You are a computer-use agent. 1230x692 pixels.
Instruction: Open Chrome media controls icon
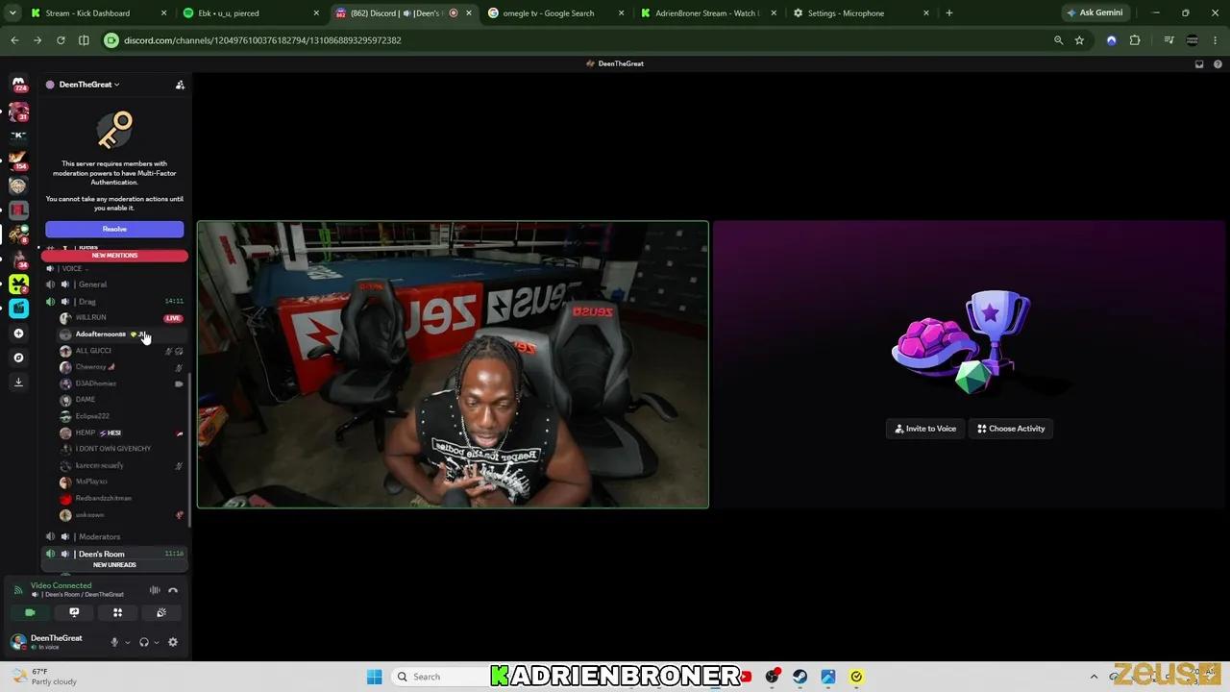pyautogui.click(x=1168, y=40)
